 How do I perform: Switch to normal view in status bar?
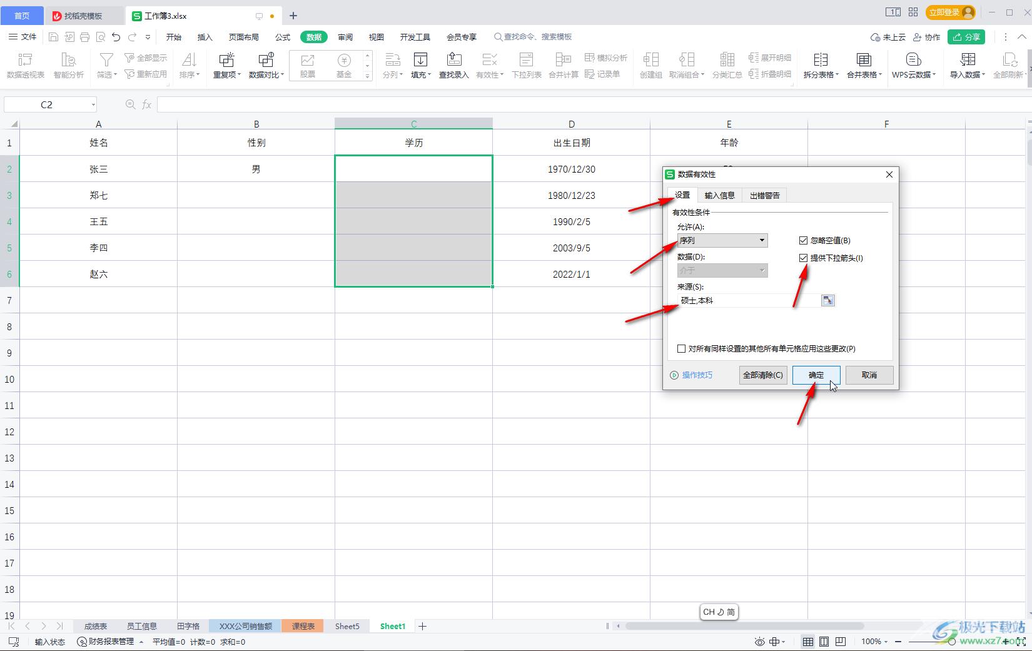[808, 642]
